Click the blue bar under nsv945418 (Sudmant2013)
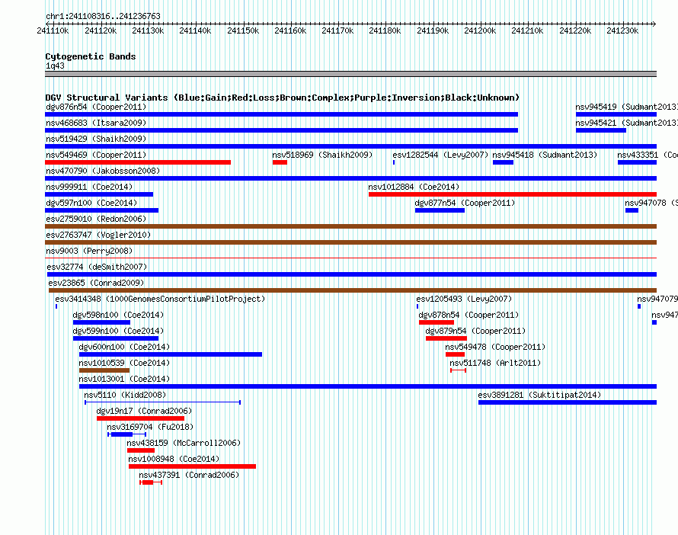This screenshot has height=535, width=678. pos(503,162)
